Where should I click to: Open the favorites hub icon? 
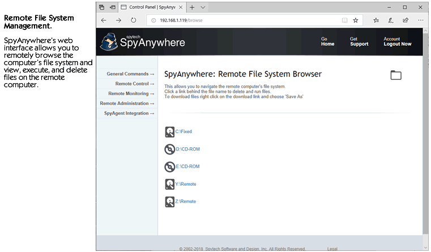click(376, 20)
